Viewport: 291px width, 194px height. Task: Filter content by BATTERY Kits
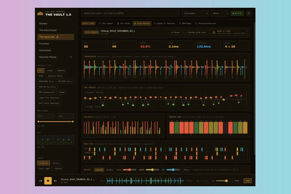tap(65, 81)
